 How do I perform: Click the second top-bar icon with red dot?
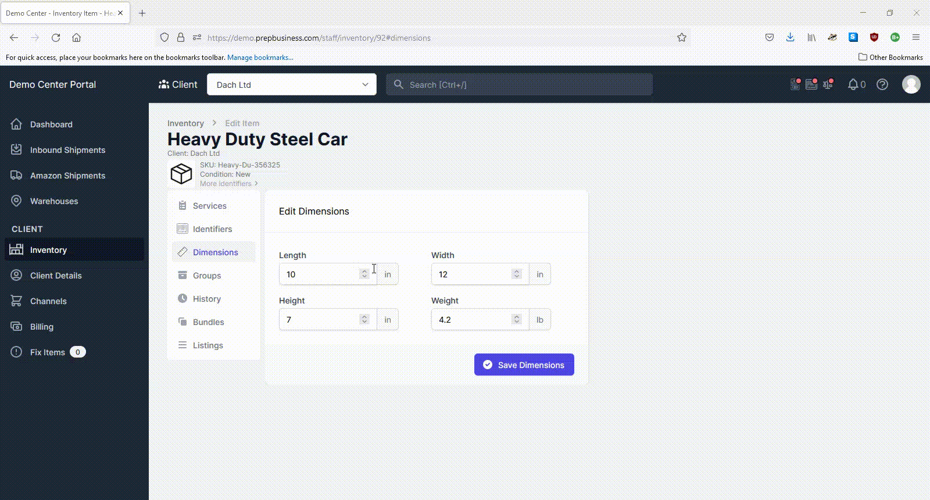pyautogui.click(x=812, y=84)
